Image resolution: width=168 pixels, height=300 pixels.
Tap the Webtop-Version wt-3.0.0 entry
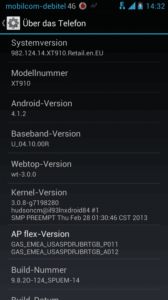point(84,168)
